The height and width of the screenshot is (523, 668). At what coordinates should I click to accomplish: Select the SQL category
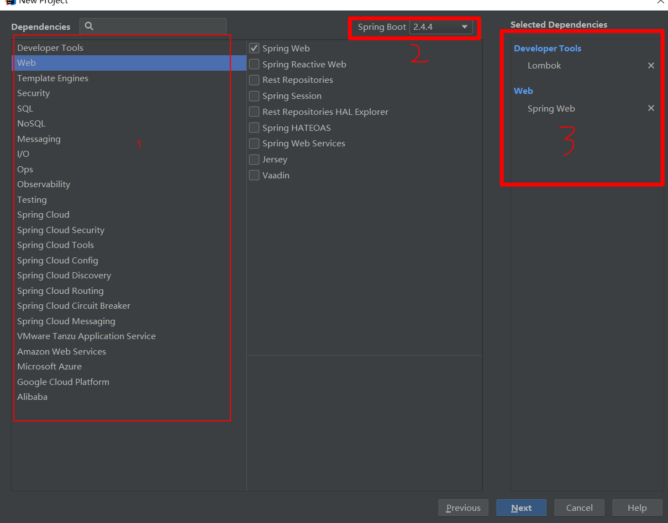click(x=129, y=108)
